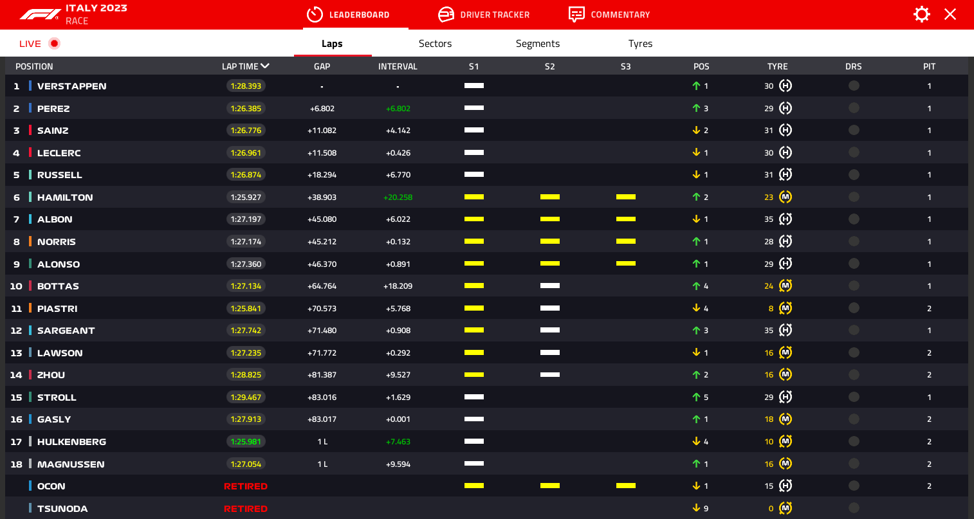Image resolution: width=974 pixels, height=519 pixels.
Task: Click Hamilton's medium tyre icon
Action: click(786, 197)
